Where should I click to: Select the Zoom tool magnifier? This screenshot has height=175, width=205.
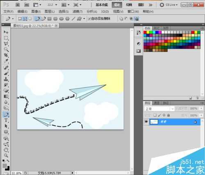point(6,155)
